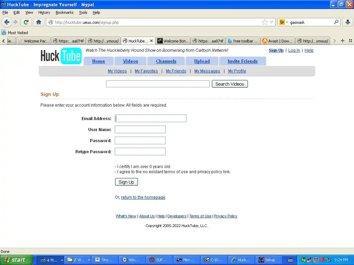Click the forward navigation arrow
Image resolution: width=354 pixels, height=265 pixels.
point(15,22)
